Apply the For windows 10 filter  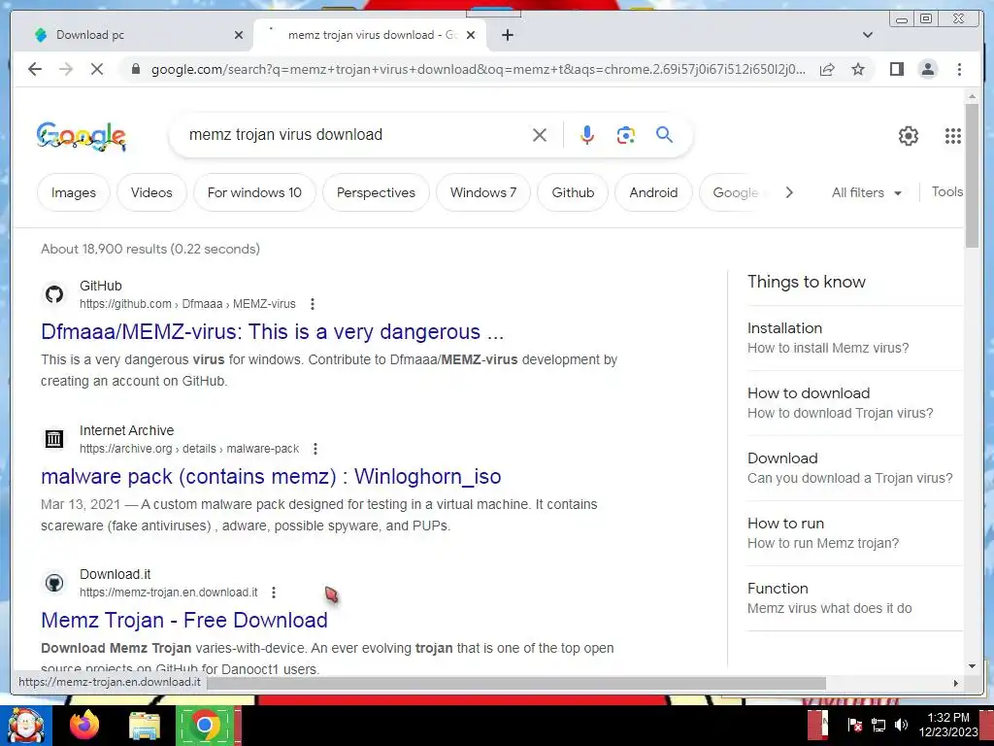(254, 192)
